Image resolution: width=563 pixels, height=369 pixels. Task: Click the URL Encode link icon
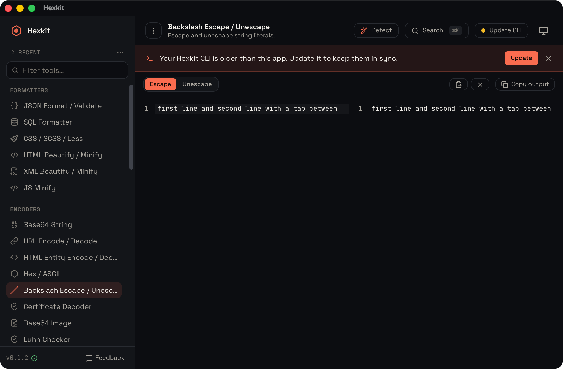(14, 241)
